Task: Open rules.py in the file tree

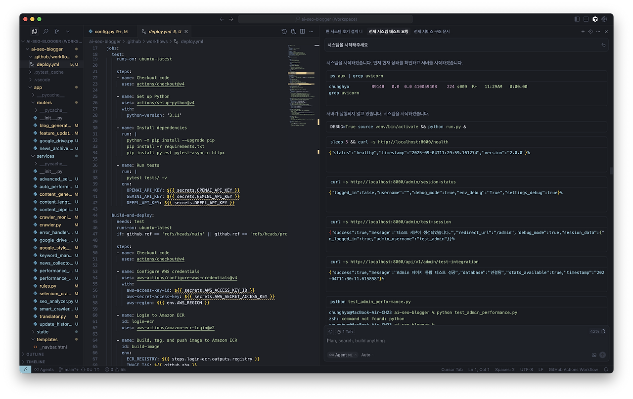Action: (51, 286)
